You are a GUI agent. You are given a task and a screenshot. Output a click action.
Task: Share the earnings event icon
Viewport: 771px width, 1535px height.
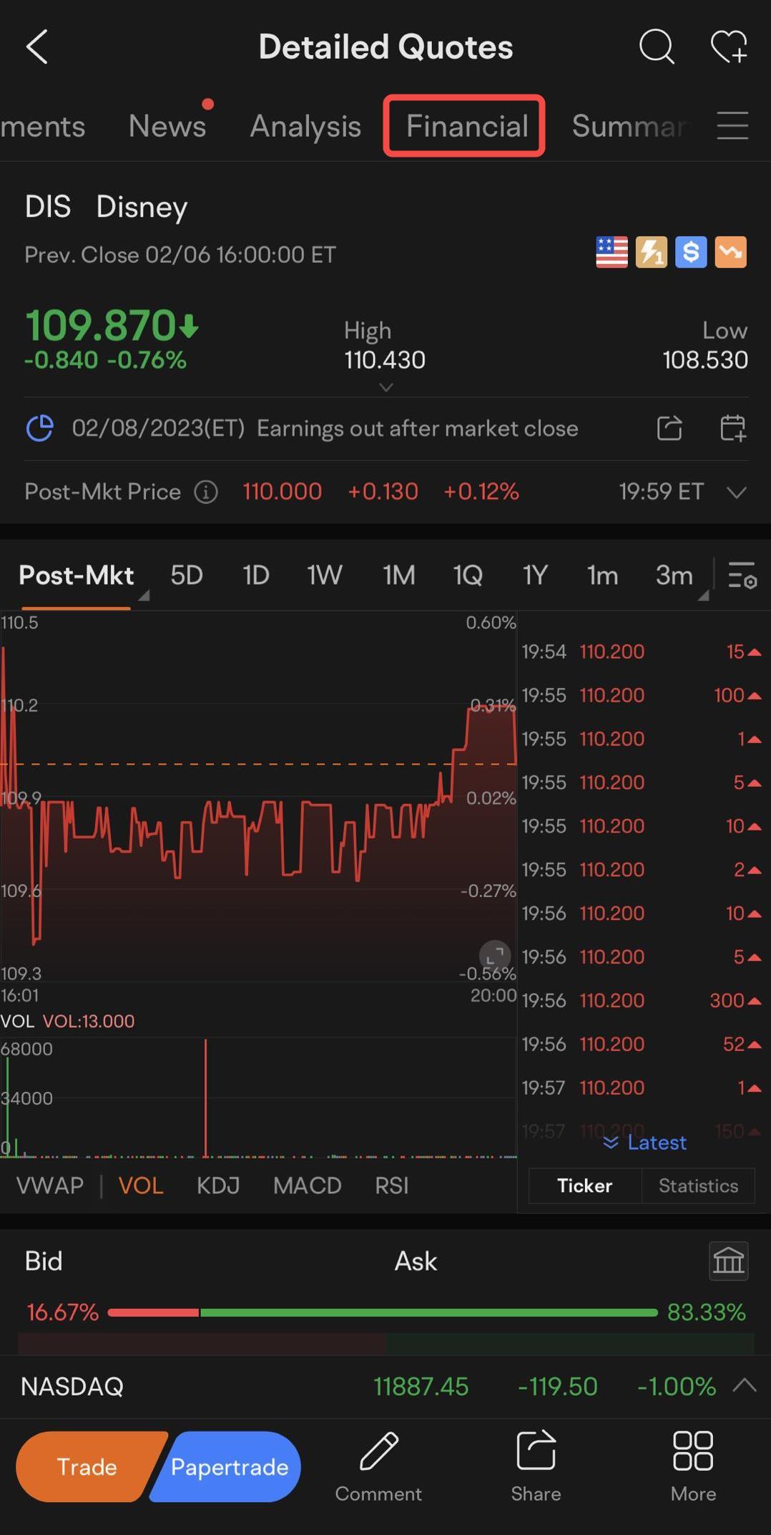click(x=669, y=428)
